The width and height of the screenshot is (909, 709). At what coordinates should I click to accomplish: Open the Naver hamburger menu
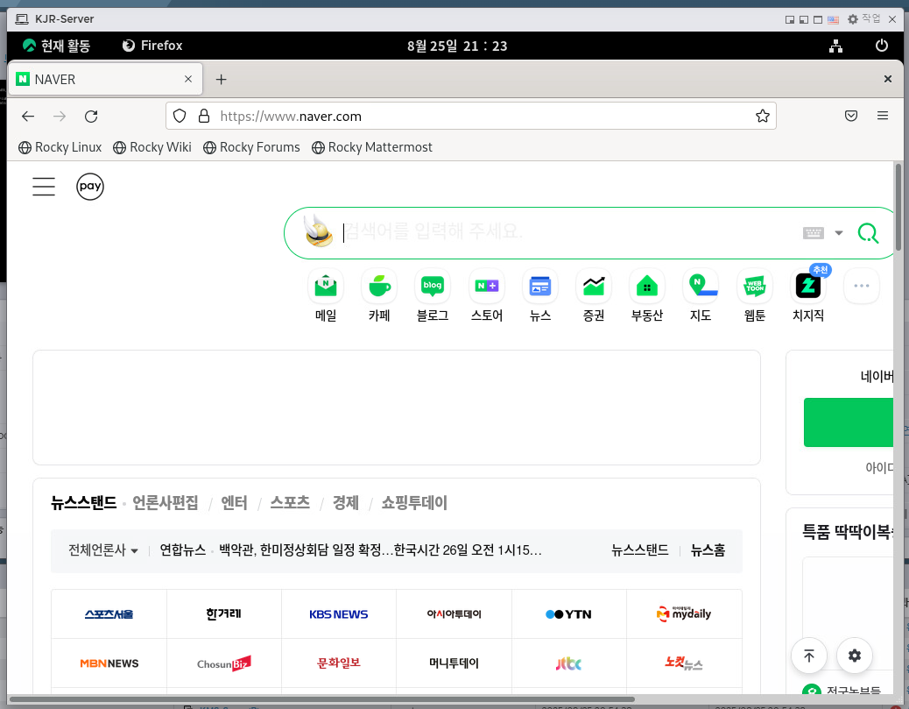[x=44, y=187]
